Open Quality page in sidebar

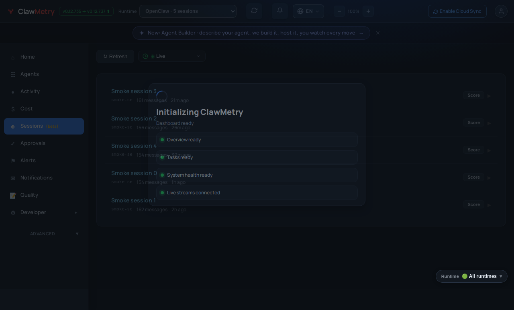44,195
